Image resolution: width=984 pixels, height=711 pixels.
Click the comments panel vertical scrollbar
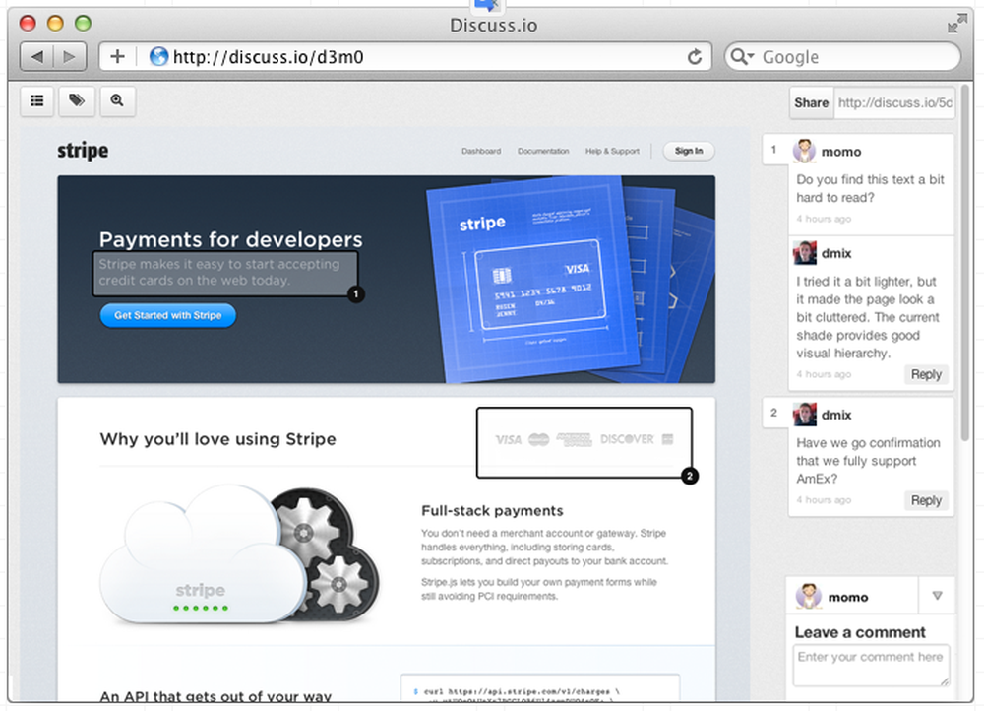click(965, 264)
